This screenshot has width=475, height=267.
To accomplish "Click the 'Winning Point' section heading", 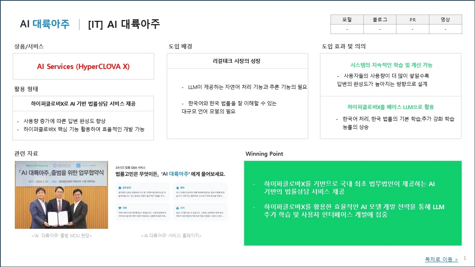I will 264,154.
